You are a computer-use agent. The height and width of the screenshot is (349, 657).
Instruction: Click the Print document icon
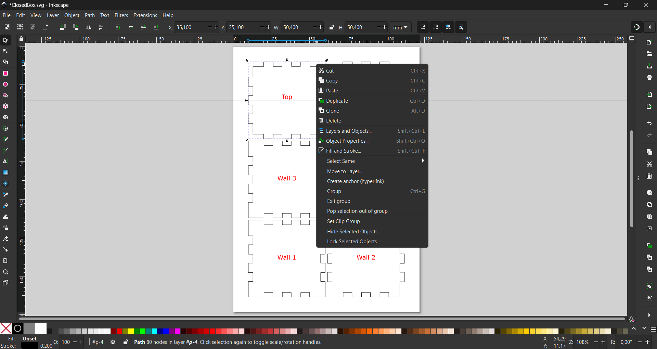tap(649, 78)
